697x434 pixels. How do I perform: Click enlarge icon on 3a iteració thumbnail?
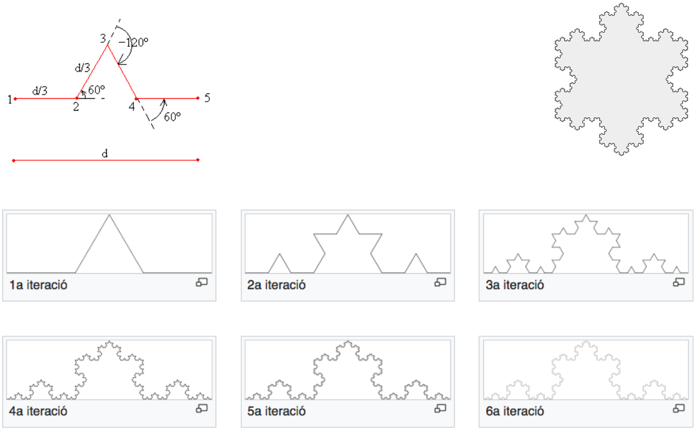point(679,282)
